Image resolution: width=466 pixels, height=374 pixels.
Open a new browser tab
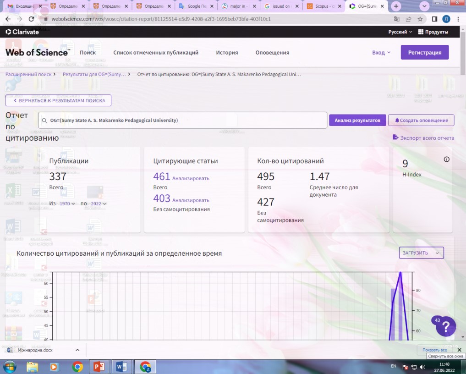pos(396,6)
